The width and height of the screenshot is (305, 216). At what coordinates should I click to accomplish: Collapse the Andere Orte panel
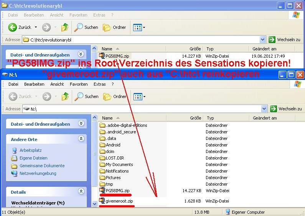[81, 139]
